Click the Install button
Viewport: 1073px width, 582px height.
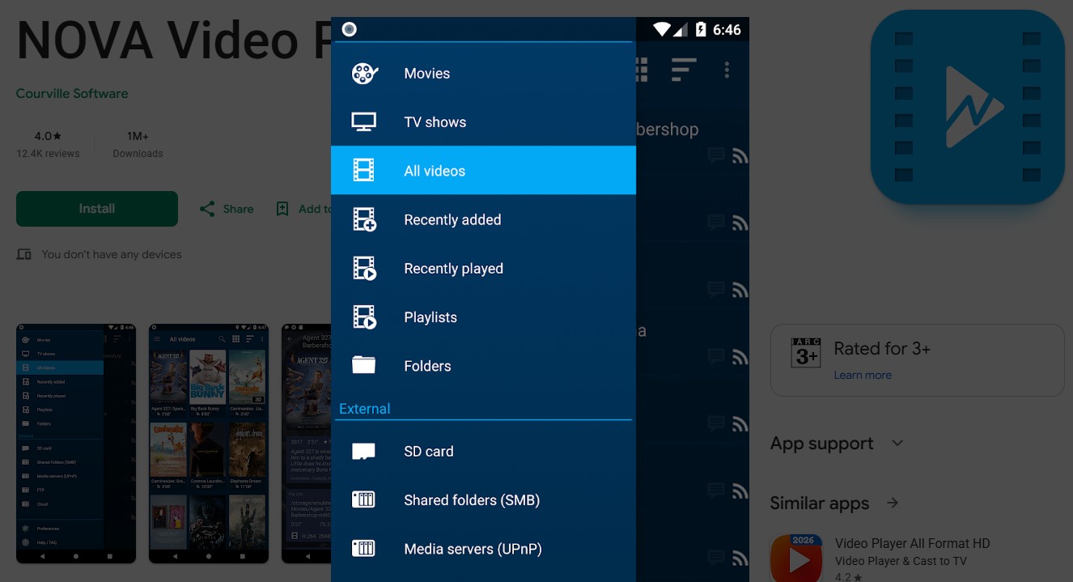click(x=97, y=209)
